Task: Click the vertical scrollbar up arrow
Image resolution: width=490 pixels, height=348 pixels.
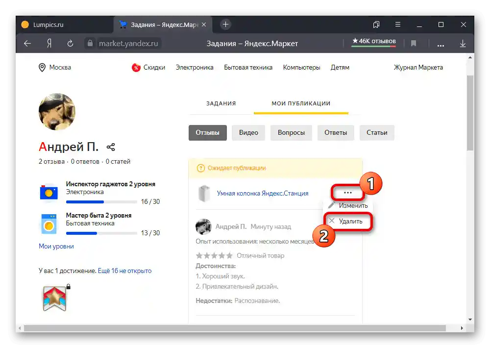Action: (470, 57)
